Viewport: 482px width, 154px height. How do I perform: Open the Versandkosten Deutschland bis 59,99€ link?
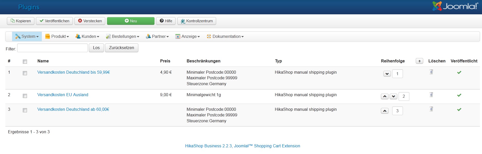pyautogui.click(x=74, y=72)
